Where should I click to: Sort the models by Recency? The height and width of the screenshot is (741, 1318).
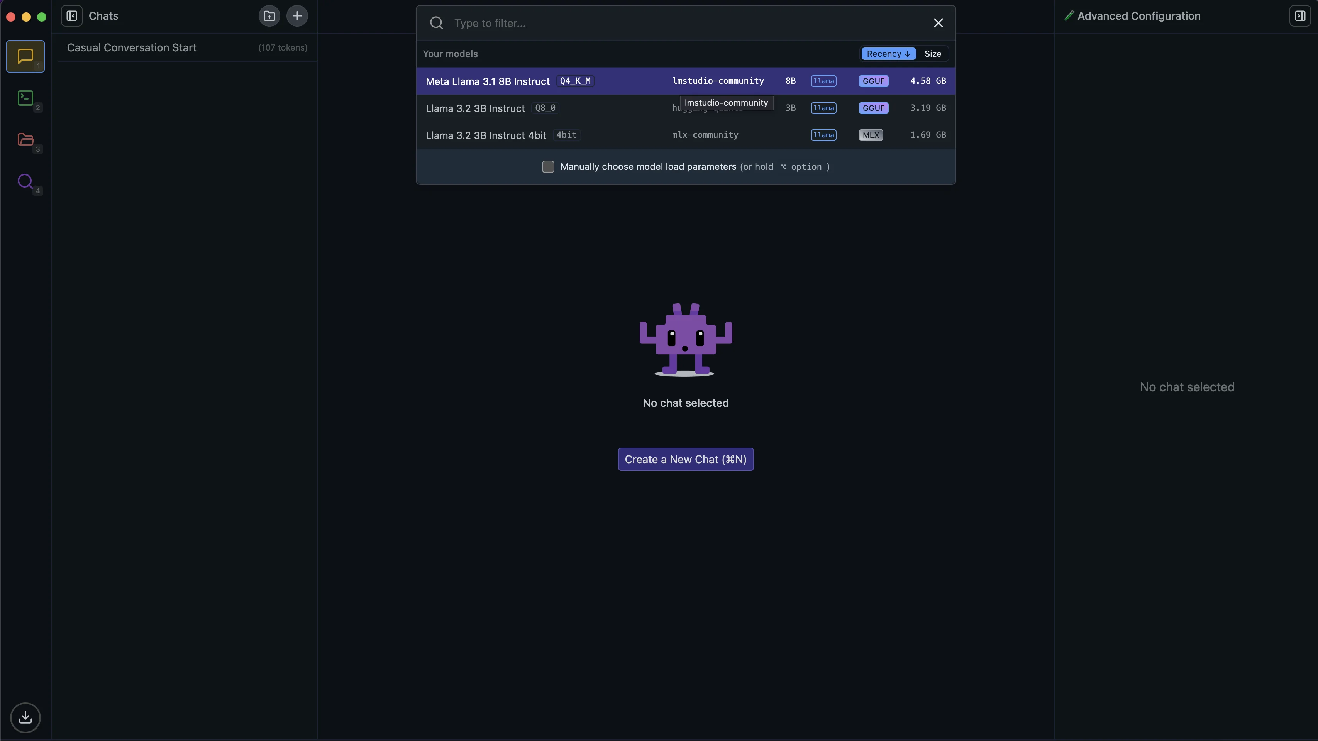[x=888, y=54]
